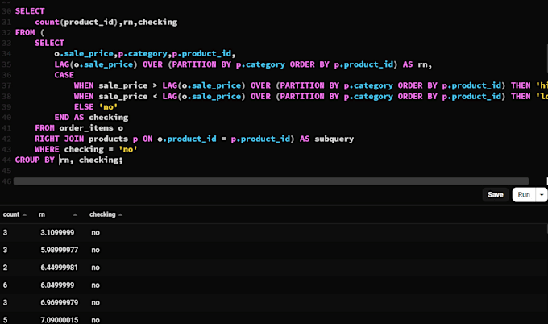Screen dimensions: 548x324
Task: Select result cell 6.8499999
Action: tap(57, 285)
